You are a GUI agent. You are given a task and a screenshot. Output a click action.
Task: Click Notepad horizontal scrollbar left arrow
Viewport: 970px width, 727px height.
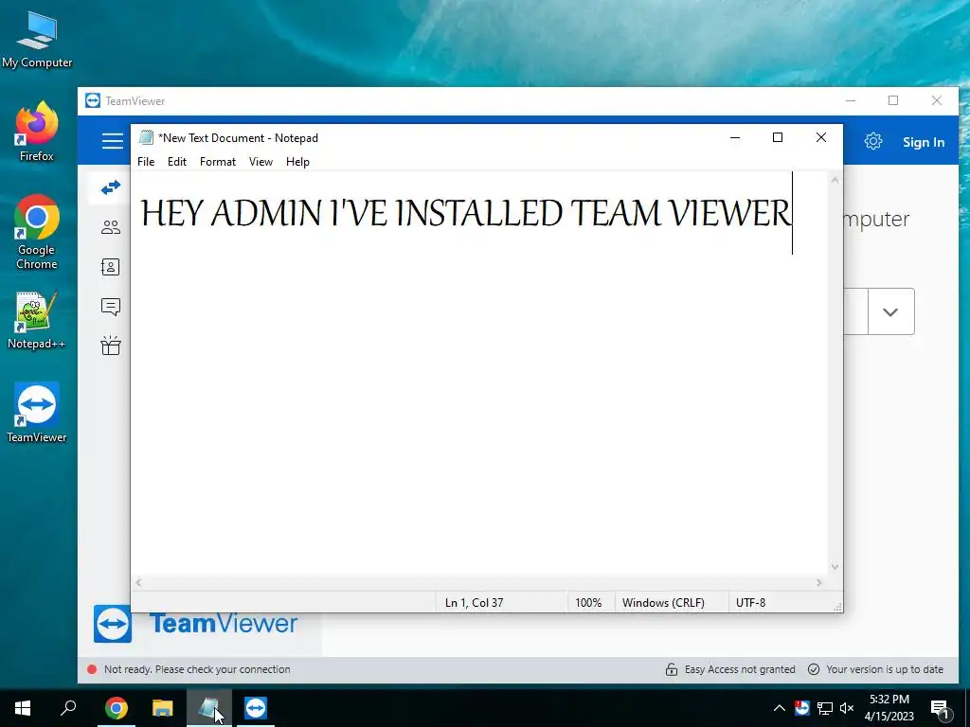(x=138, y=582)
